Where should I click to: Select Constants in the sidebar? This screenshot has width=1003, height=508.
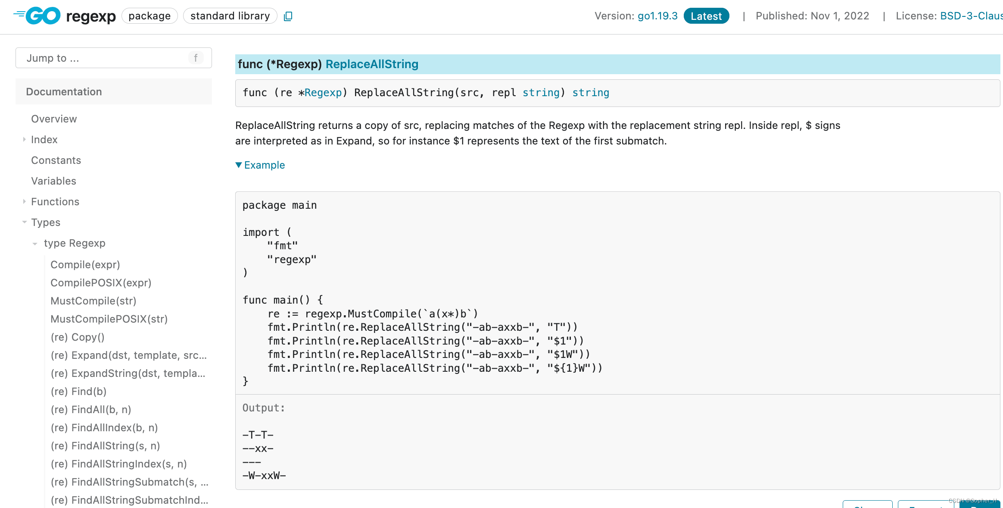click(56, 160)
